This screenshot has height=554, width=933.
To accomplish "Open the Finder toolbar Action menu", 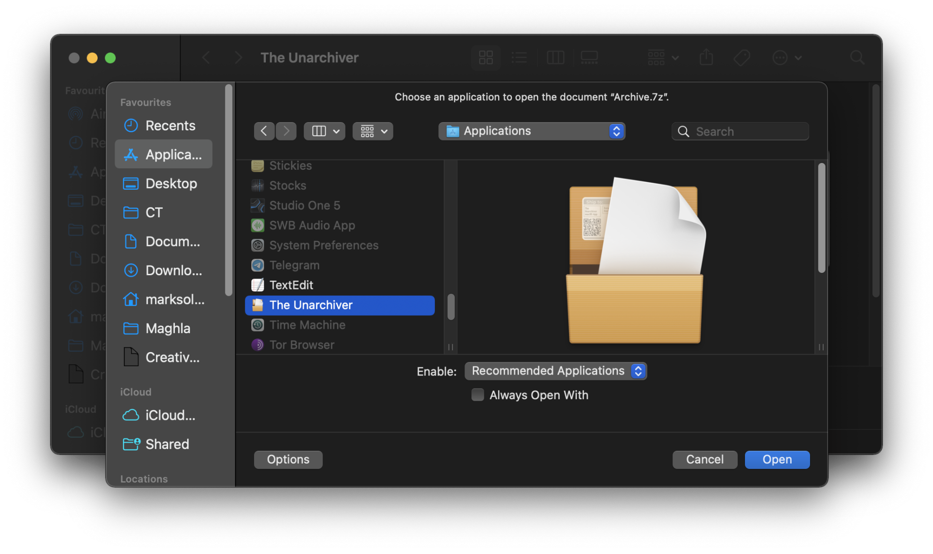I will (x=787, y=58).
